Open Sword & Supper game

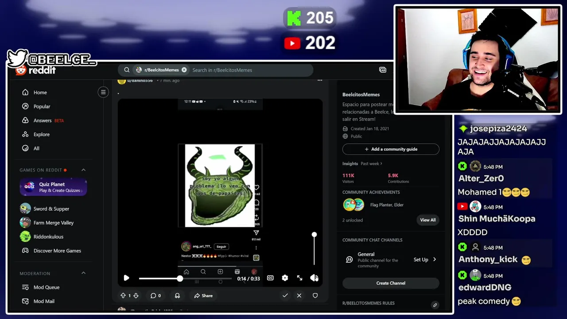click(x=45, y=209)
